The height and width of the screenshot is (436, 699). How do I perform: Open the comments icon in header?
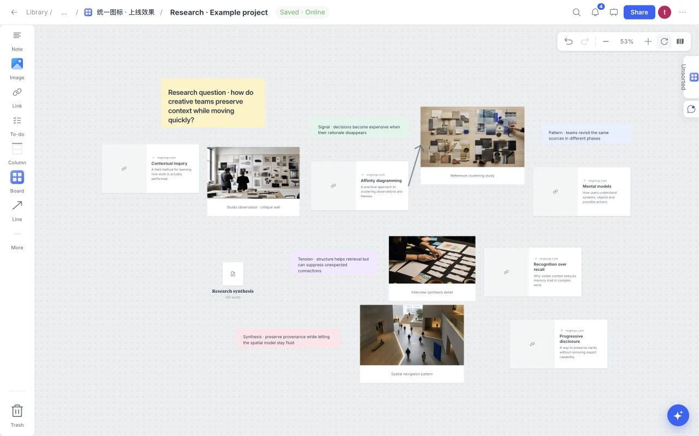(x=614, y=12)
